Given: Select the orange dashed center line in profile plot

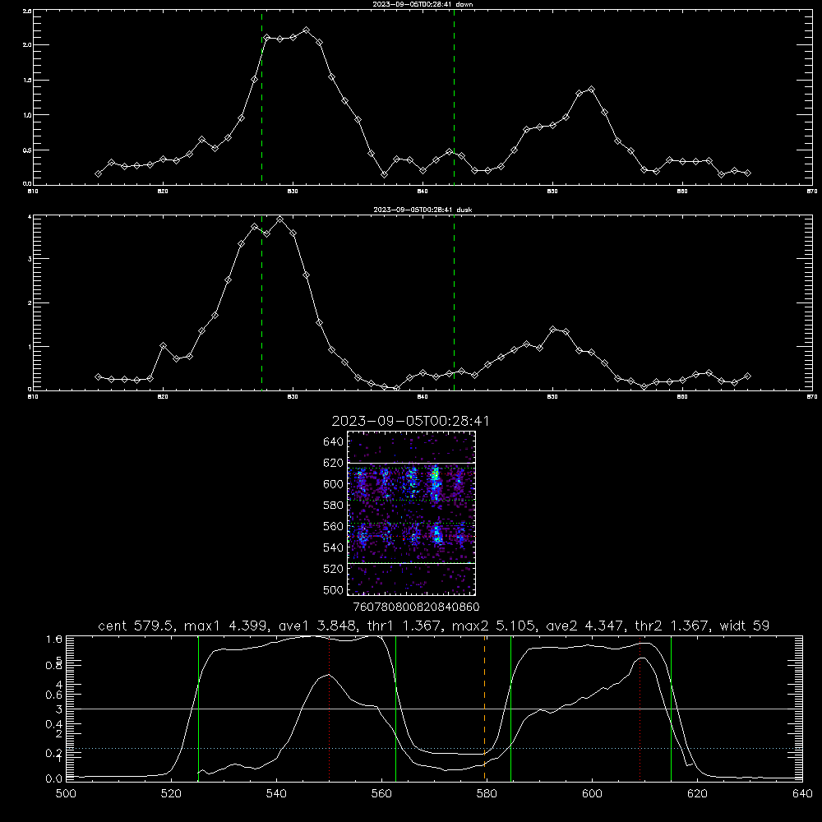Looking at the screenshot, I should click(x=484, y=709).
